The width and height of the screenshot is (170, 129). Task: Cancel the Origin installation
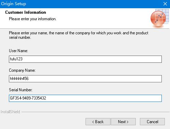pos(152,122)
